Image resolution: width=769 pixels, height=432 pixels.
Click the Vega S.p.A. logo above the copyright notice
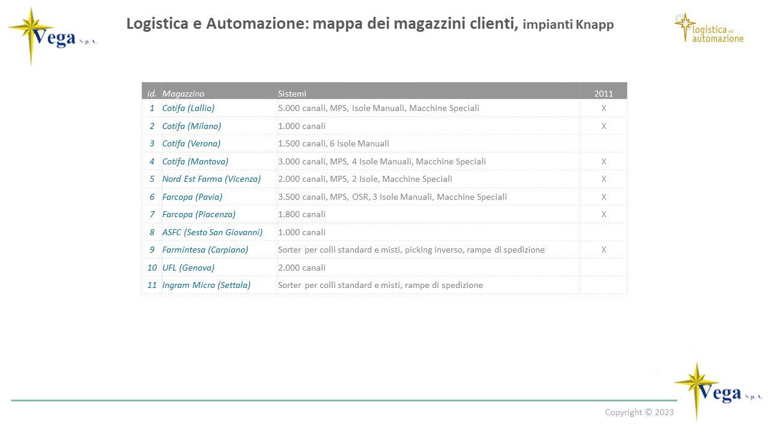(x=718, y=391)
